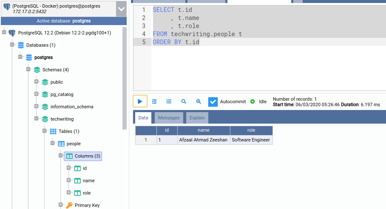
Task: Open the connection selector dropdown arrow
Action: 121,9
